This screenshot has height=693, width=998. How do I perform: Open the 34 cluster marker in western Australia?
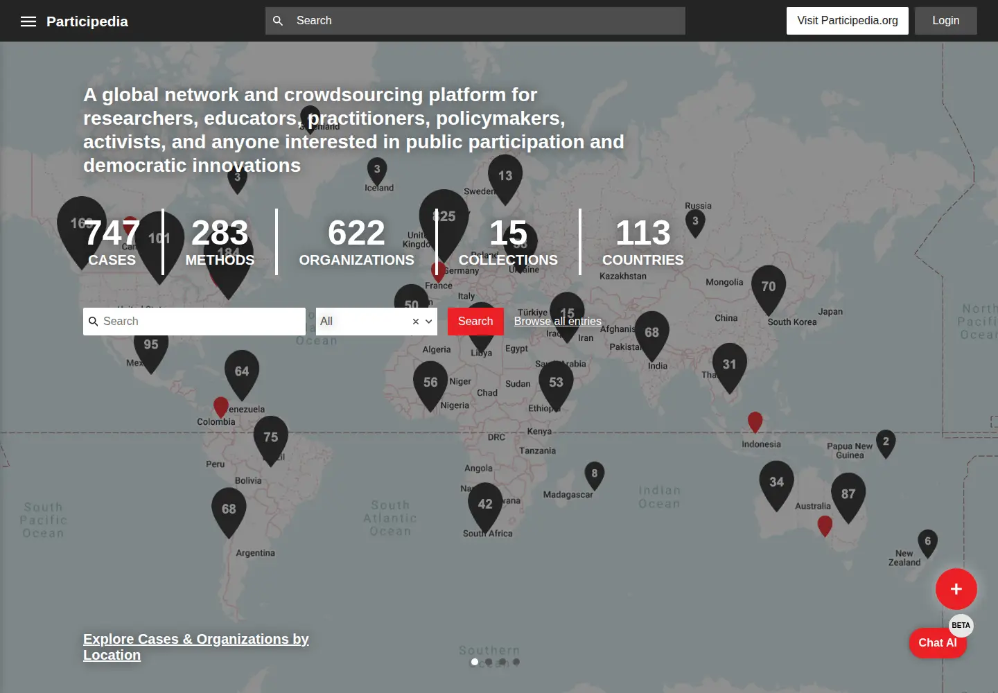(x=777, y=485)
